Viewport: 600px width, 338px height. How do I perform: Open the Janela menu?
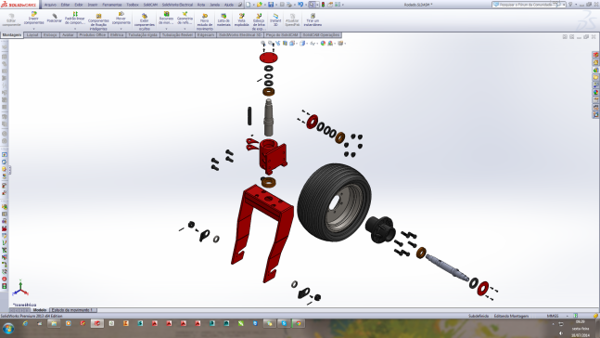214,5
